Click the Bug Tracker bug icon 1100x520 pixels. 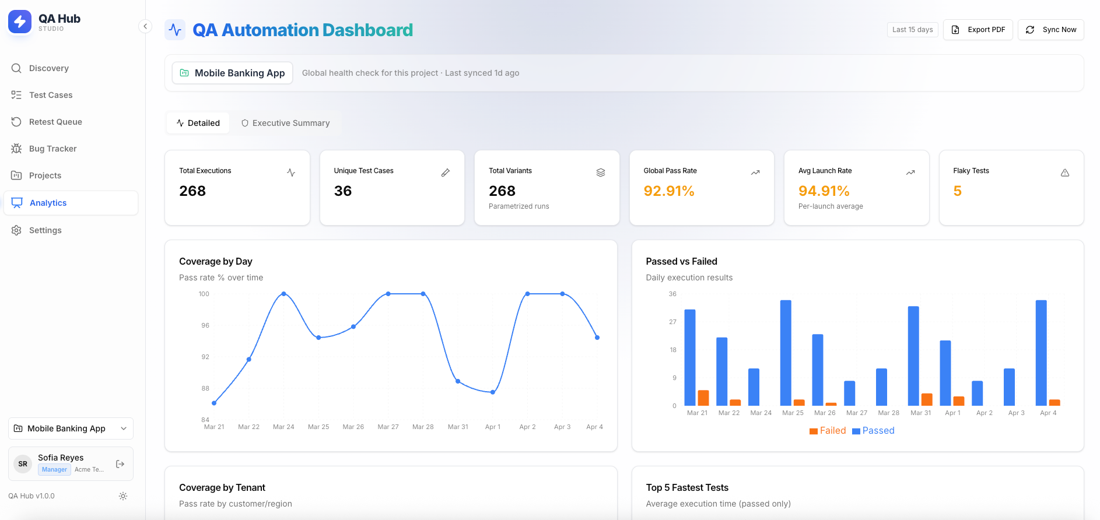(x=16, y=149)
